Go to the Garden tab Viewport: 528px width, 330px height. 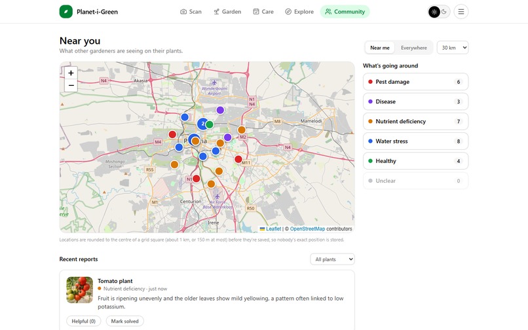tap(227, 12)
